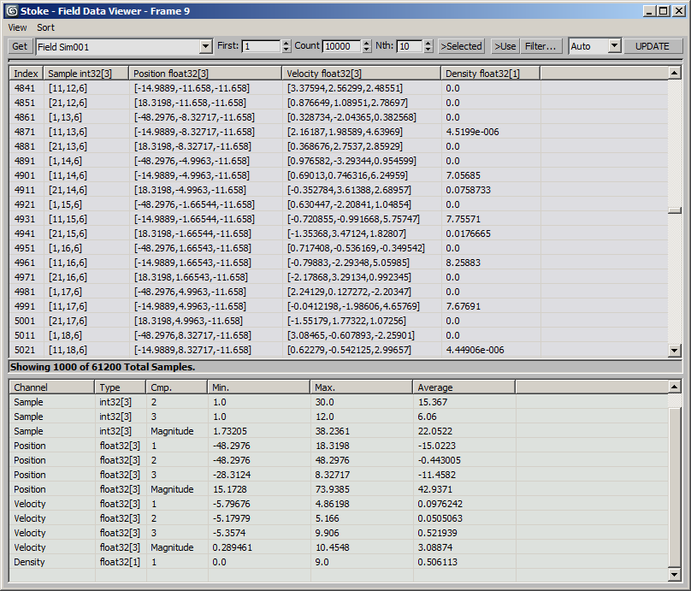Viewport: 691px width, 591px height.
Task: Click the Count input field showing 10000
Action: point(341,46)
